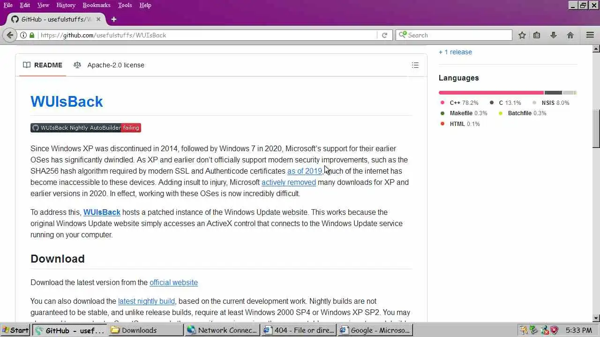Open the Windows Start menu
This screenshot has height=337, width=600.
tap(15, 330)
